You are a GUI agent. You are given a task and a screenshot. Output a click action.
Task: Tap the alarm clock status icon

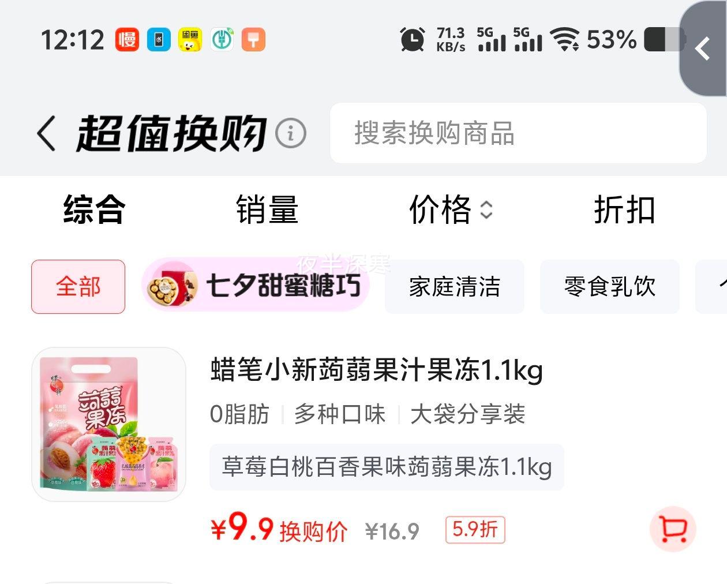413,39
